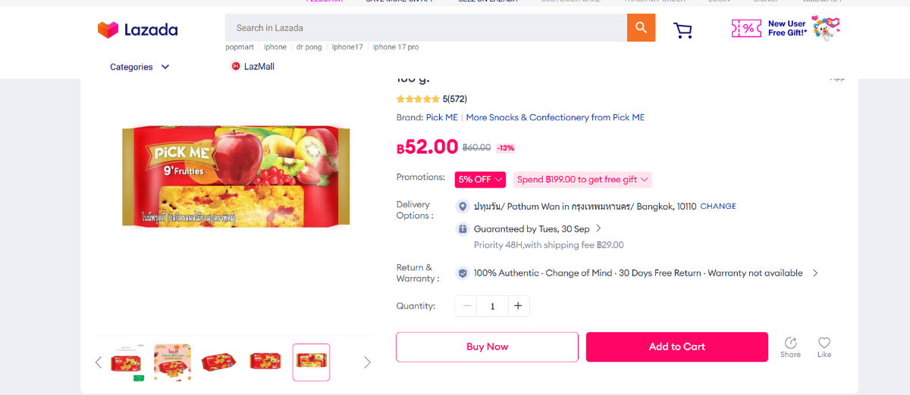Open the shopping cart icon

pyautogui.click(x=682, y=30)
